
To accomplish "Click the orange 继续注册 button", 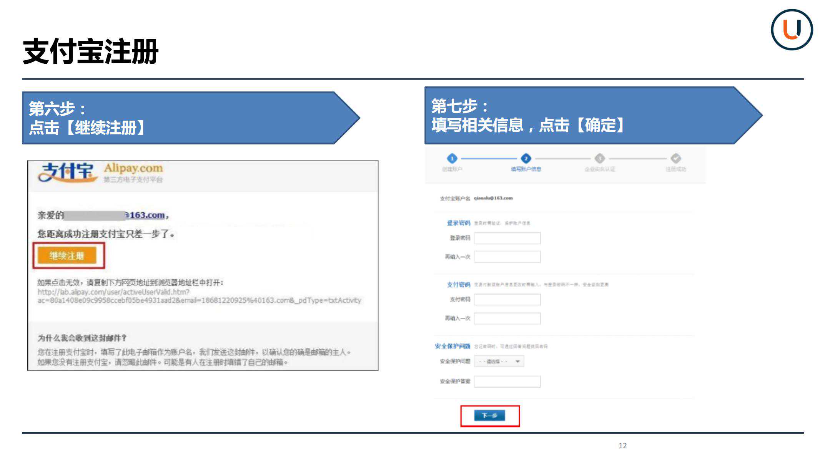I will (x=67, y=255).
